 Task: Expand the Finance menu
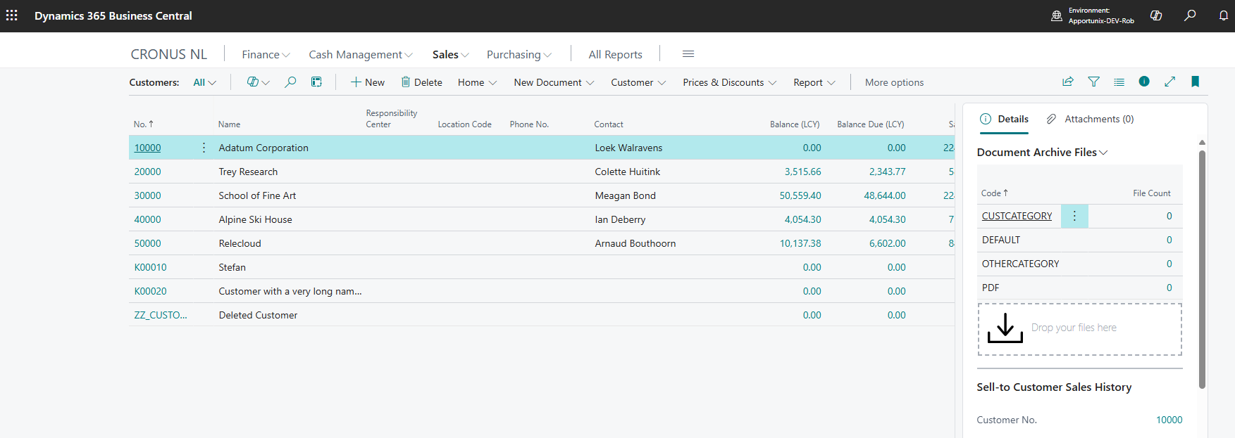point(266,54)
